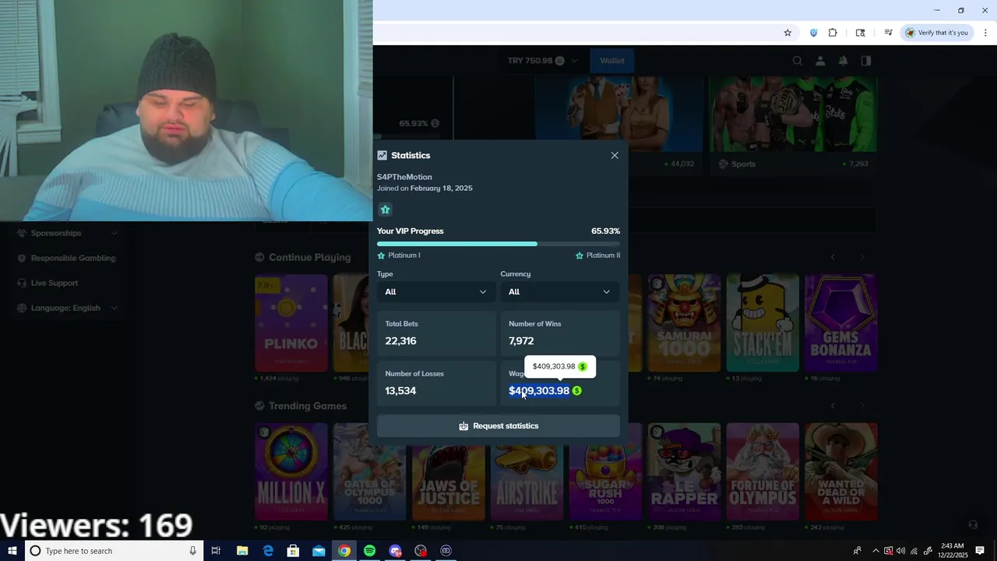Click the Wallet button
Screen dimensions: 997x561
coord(612,61)
